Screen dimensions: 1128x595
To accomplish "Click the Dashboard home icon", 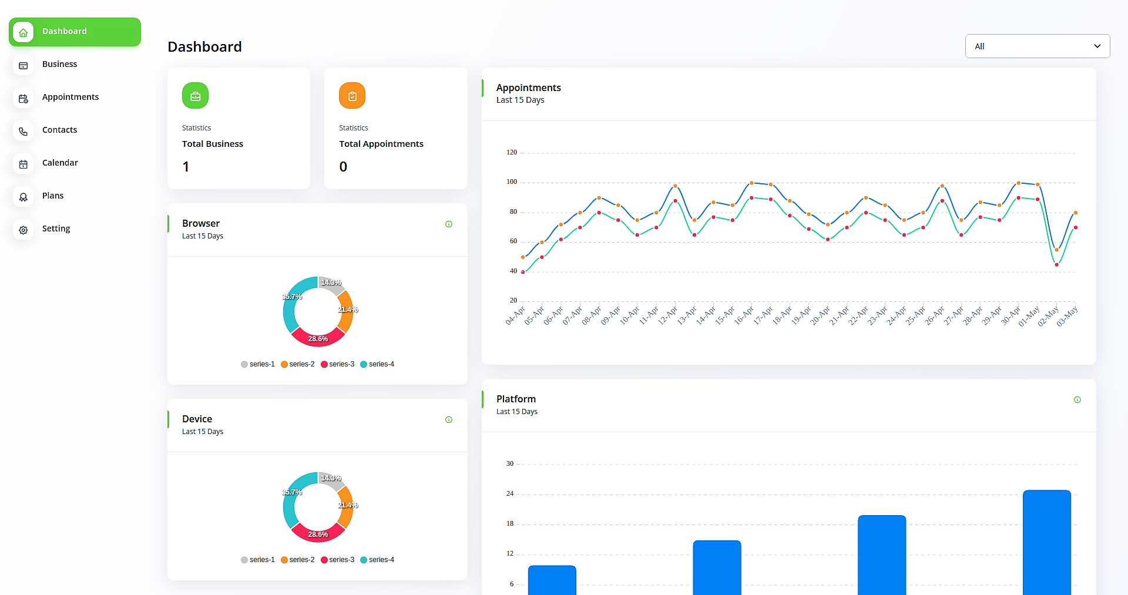I will coord(23,32).
